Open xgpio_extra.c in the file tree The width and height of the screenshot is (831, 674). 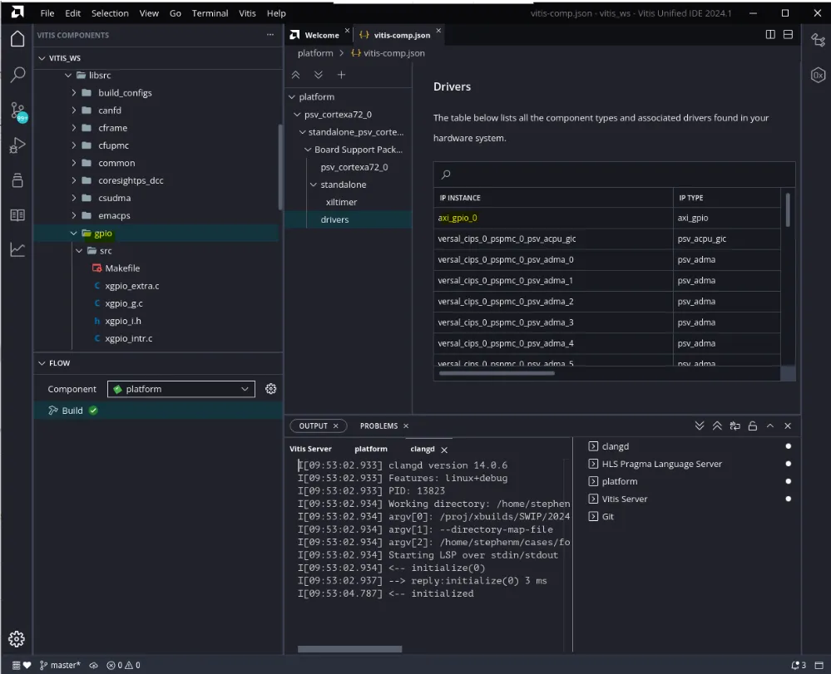point(131,286)
